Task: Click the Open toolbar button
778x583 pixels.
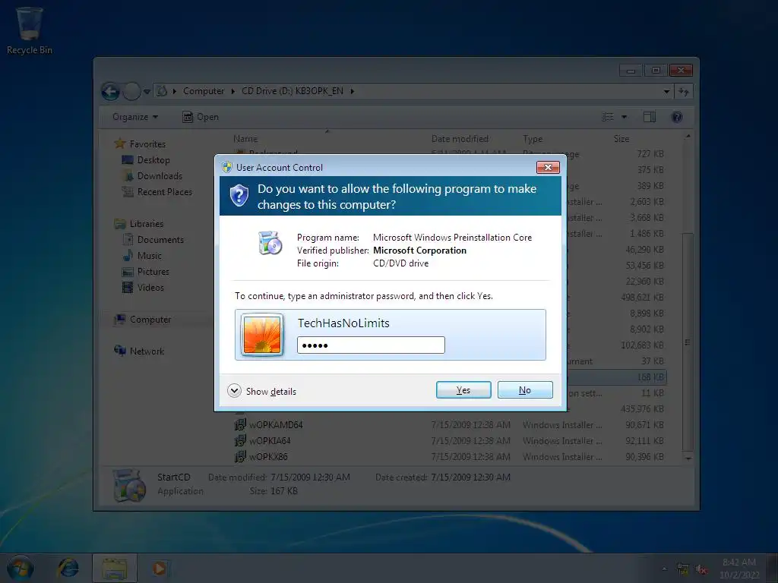Action: [201, 117]
